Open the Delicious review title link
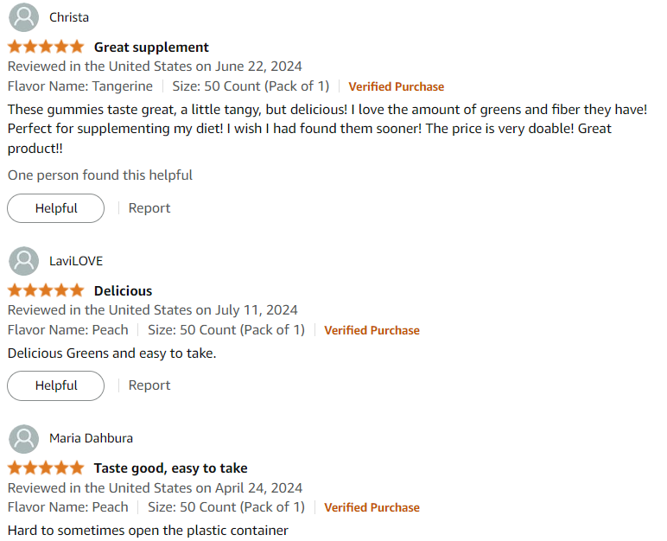 pos(123,290)
